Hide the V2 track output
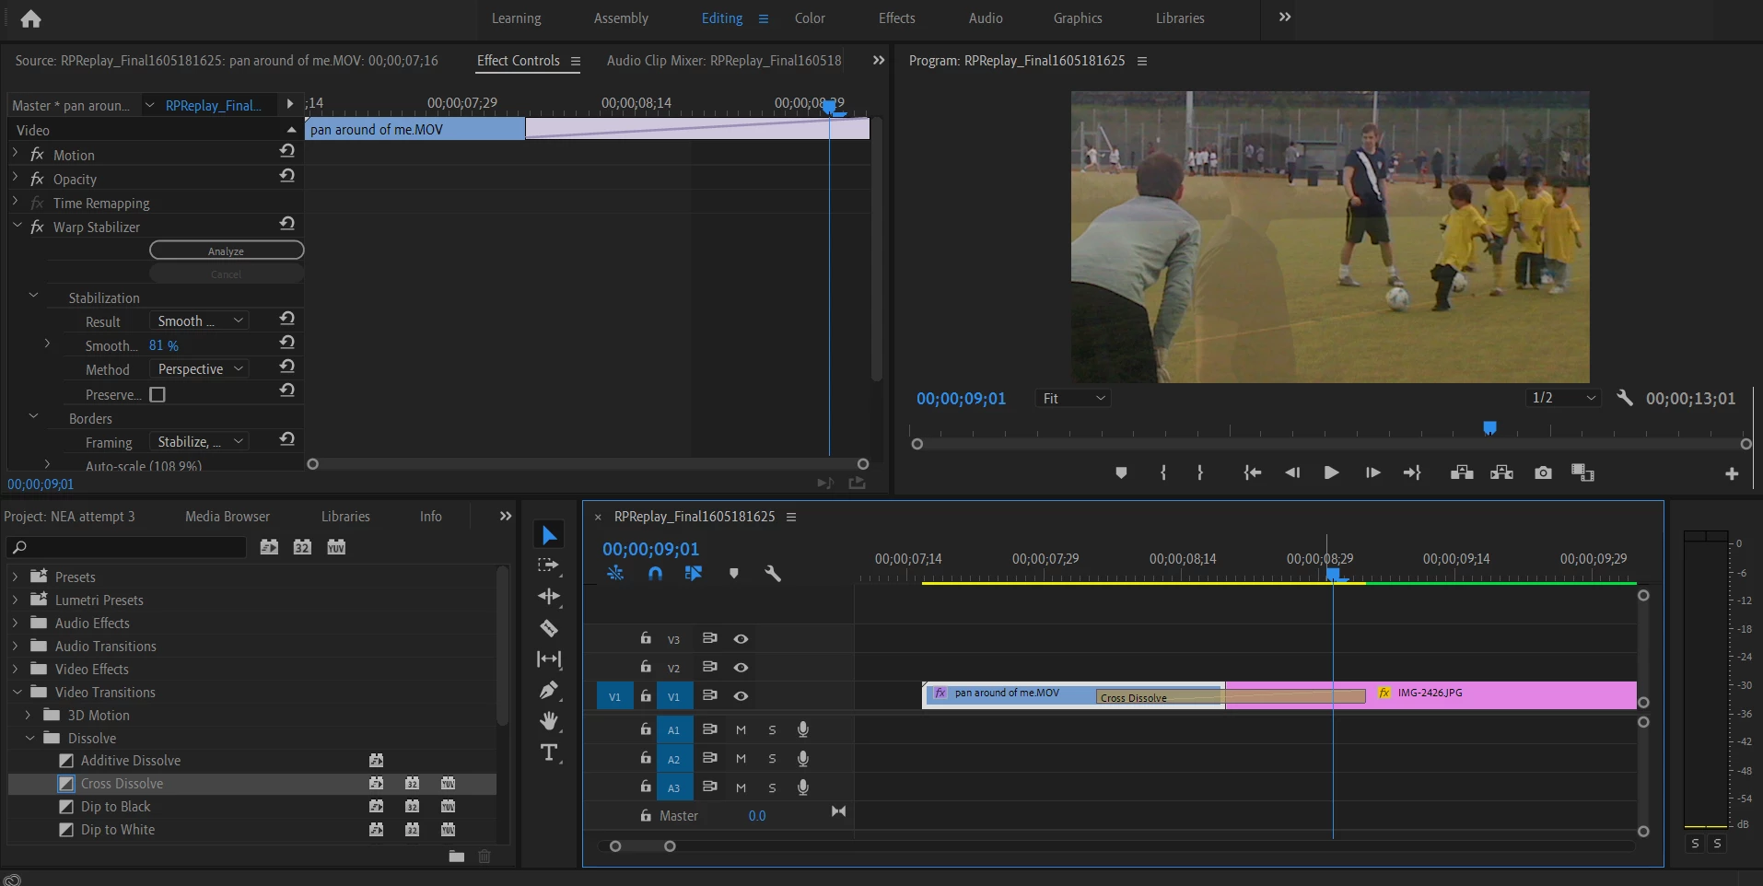 point(741,667)
